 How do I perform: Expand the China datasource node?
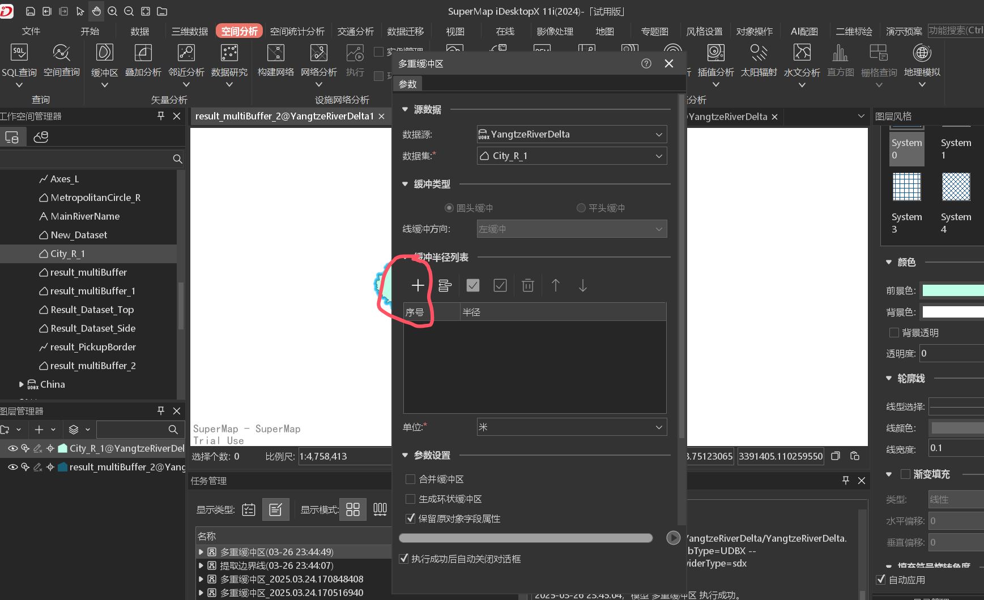(x=21, y=384)
